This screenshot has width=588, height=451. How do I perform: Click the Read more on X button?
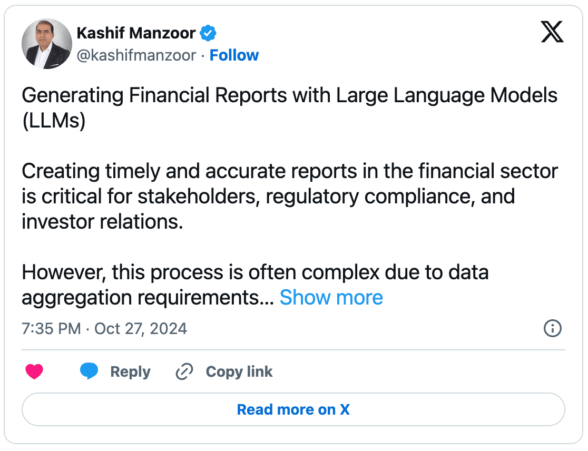pos(293,409)
